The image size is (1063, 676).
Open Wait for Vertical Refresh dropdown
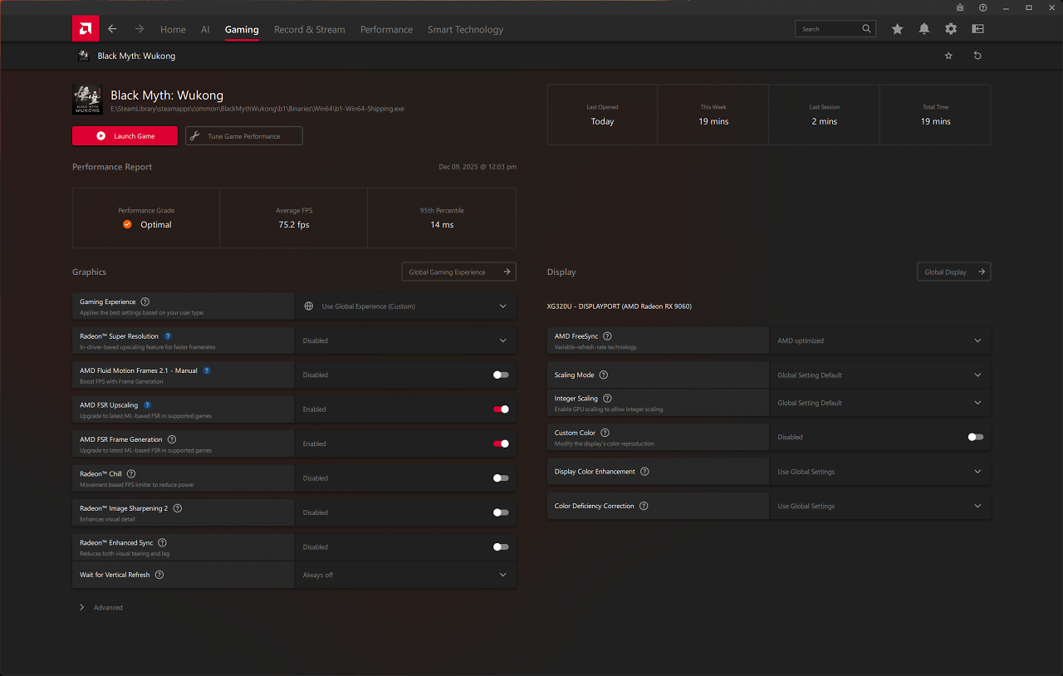pyautogui.click(x=405, y=575)
